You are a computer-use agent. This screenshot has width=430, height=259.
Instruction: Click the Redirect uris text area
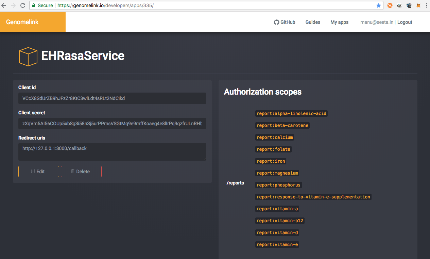tap(112, 152)
